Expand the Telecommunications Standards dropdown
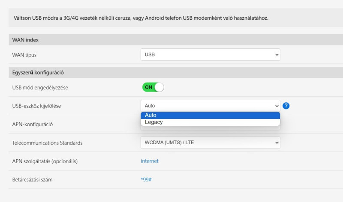This screenshot has width=343, height=202. [210, 143]
